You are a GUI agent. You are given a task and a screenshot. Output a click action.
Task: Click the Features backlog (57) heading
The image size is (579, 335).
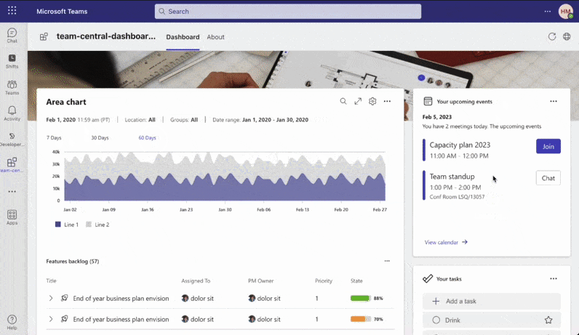(x=73, y=261)
